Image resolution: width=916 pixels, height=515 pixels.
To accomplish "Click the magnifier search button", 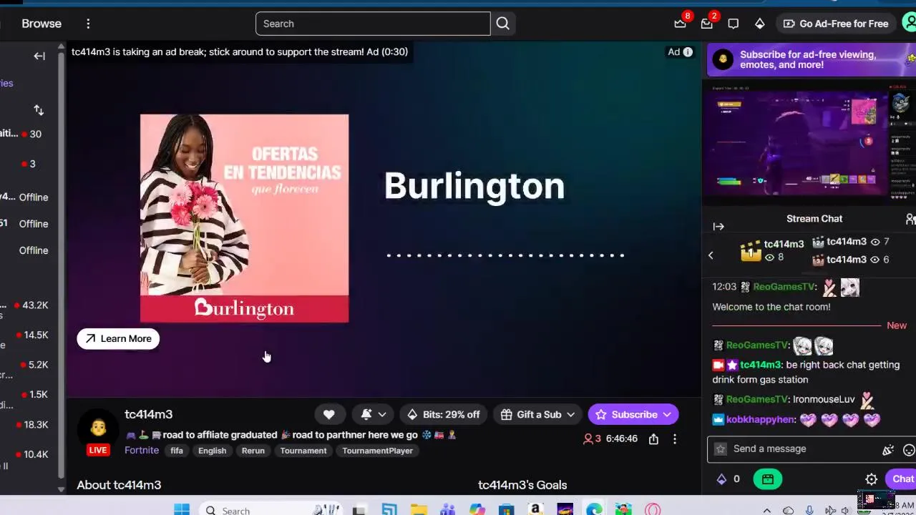I will tap(503, 24).
